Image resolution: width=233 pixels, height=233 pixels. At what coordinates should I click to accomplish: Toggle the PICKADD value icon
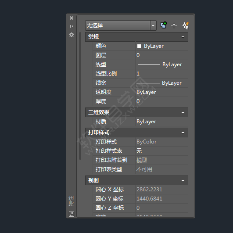tap(163, 25)
